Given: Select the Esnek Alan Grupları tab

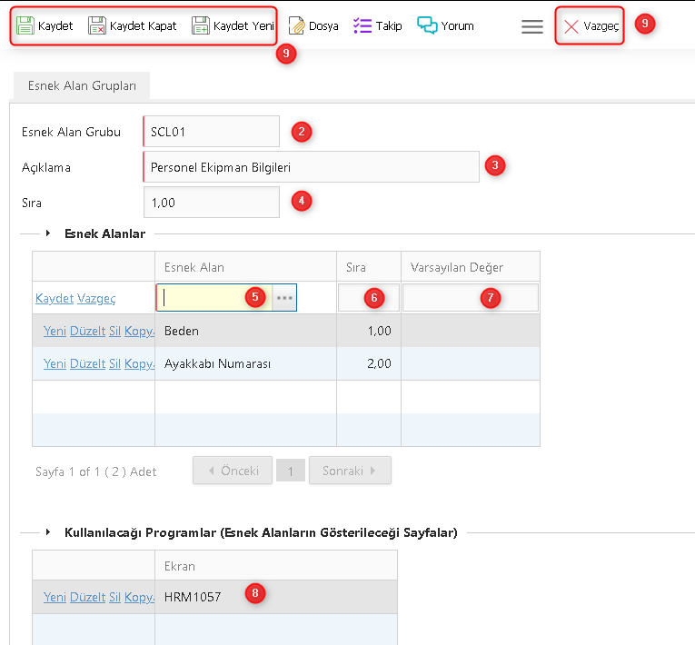Looking at the screenshot, I should (x=83, y=86).
